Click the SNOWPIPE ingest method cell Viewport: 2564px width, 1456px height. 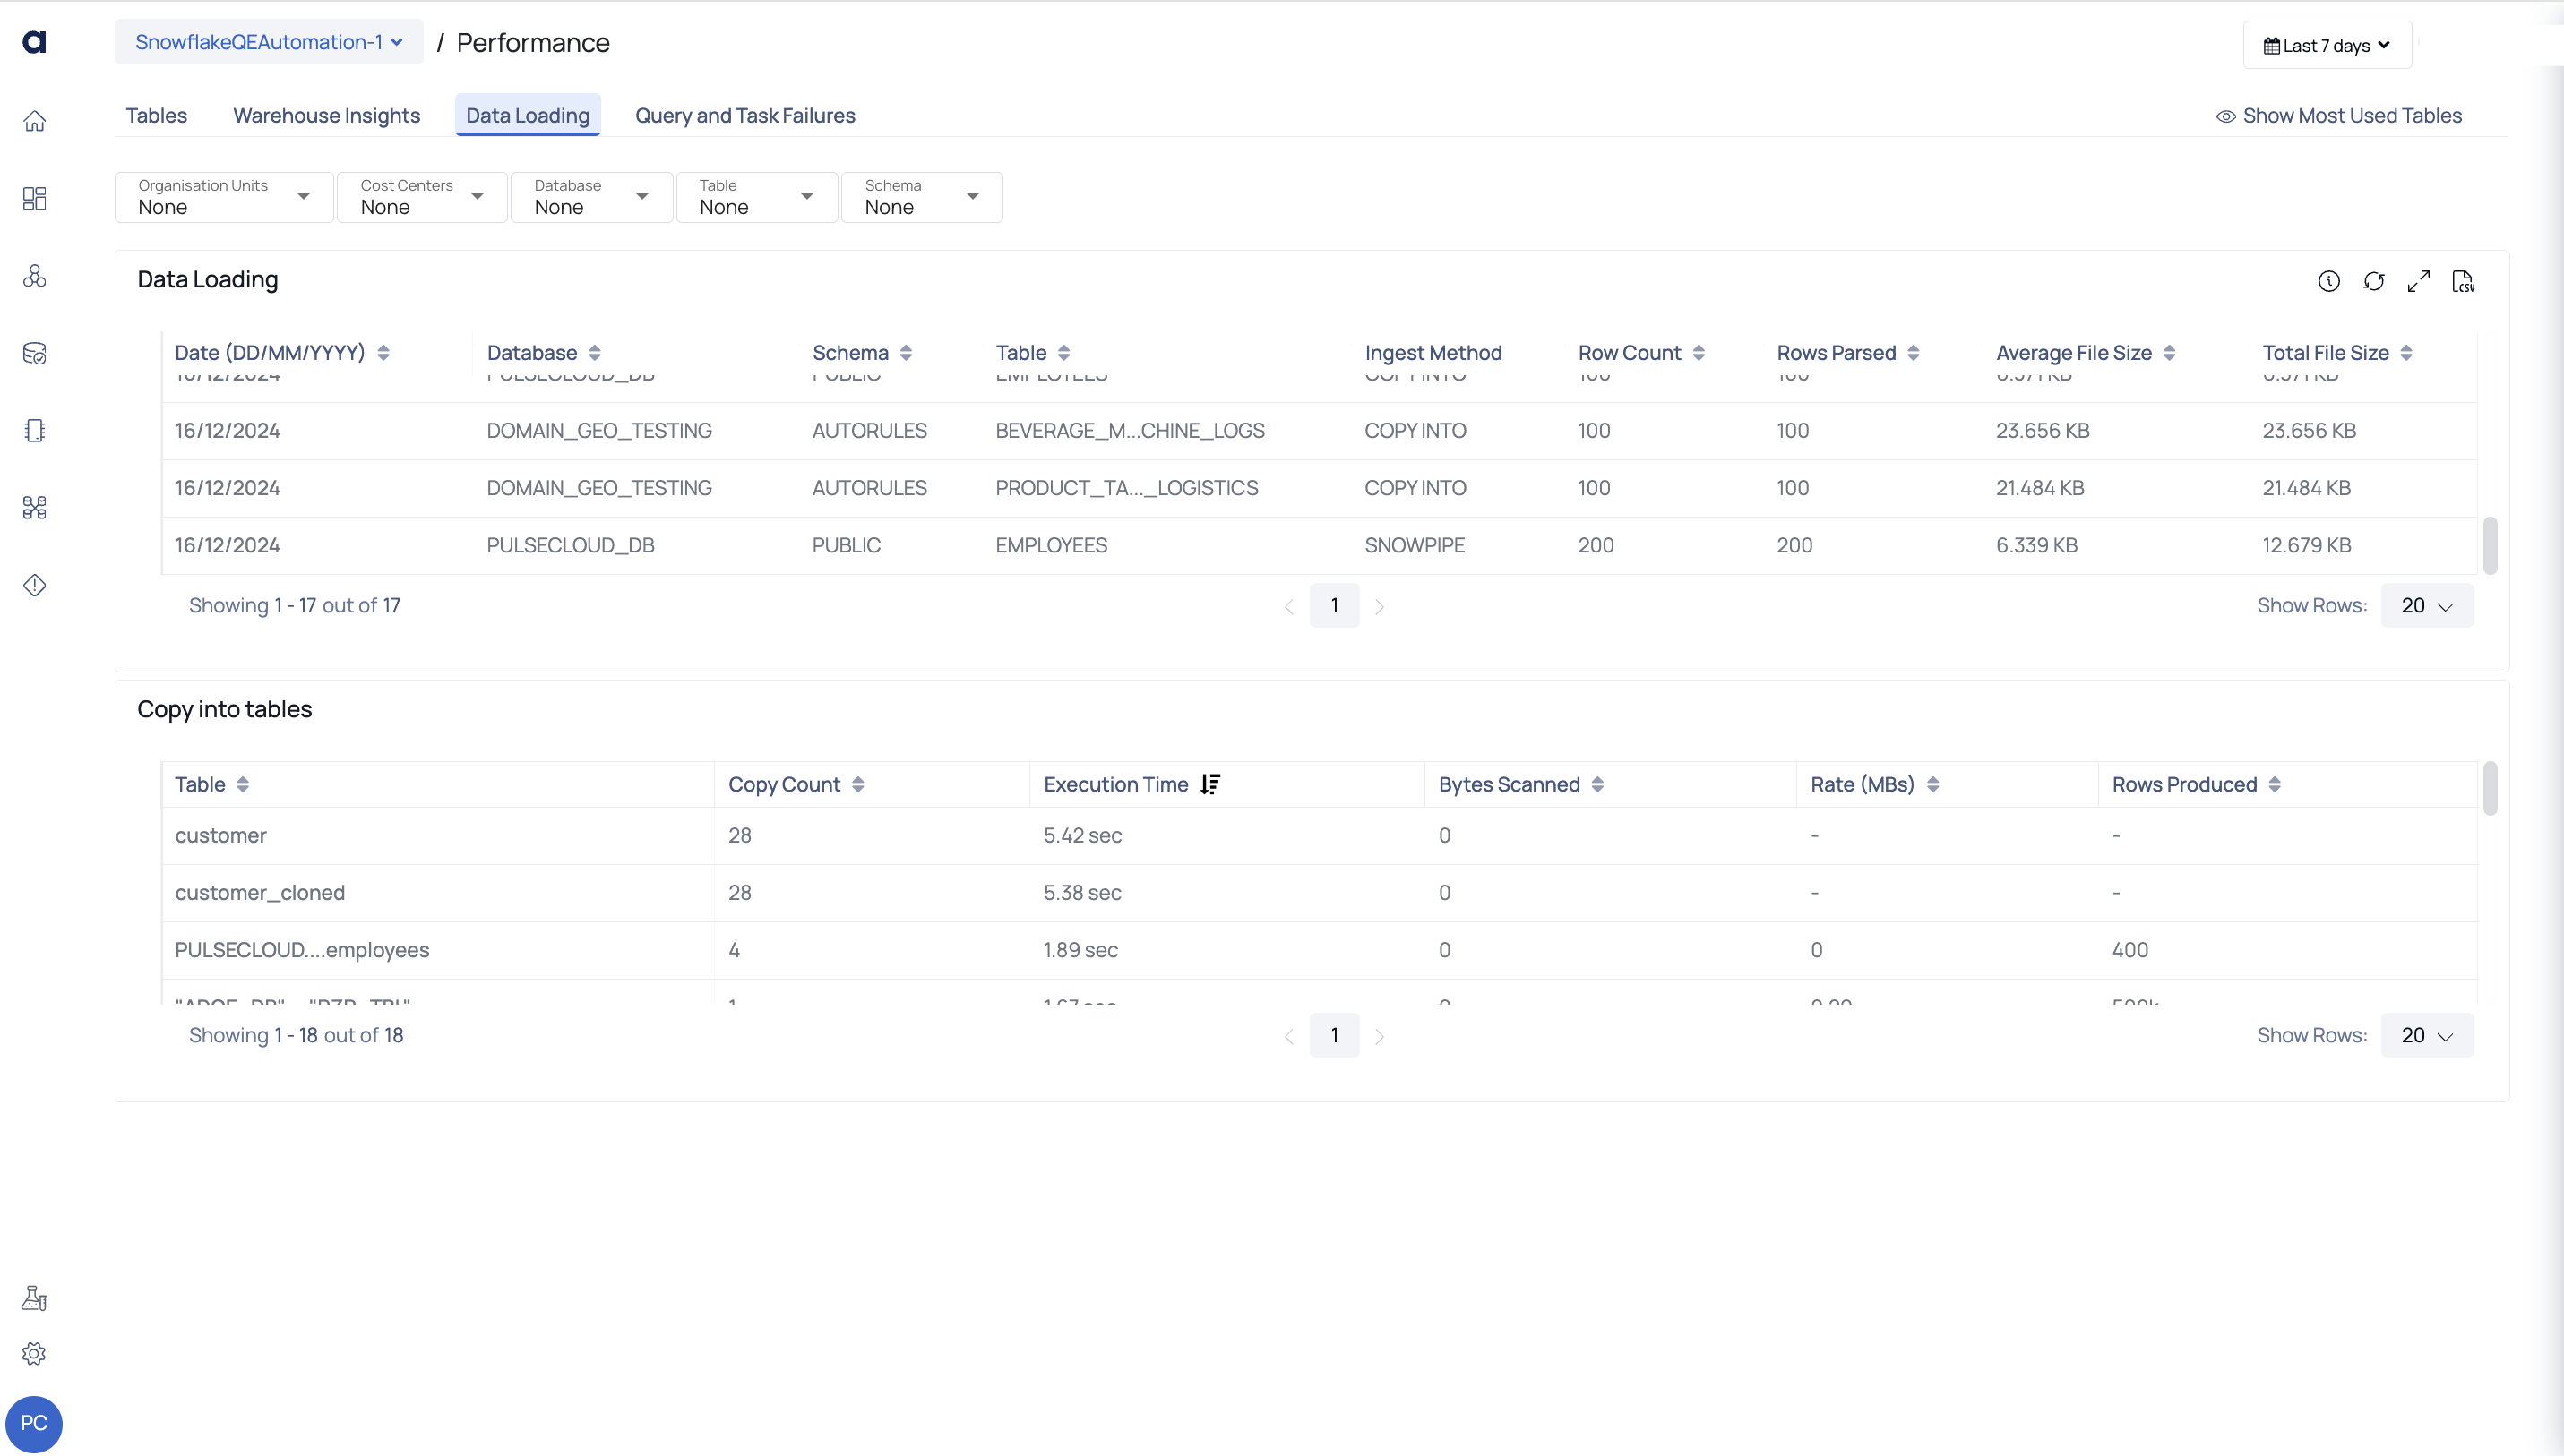1415,546
